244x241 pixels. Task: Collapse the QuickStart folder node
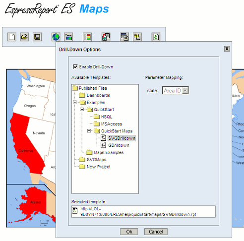(x=82, y=110)
